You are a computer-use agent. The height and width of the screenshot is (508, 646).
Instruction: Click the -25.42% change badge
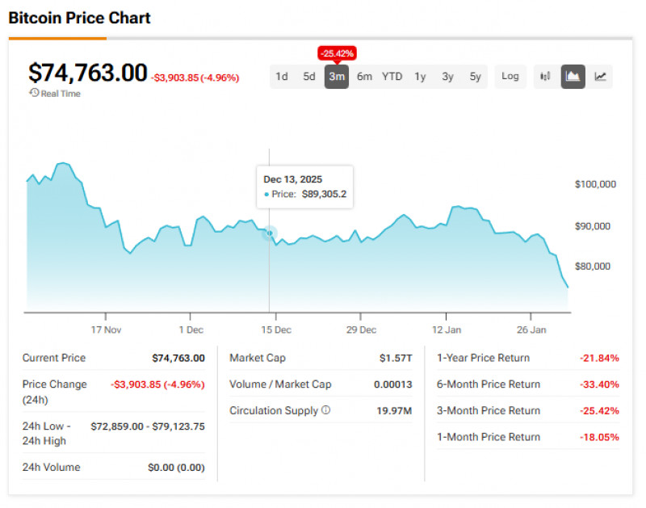point(337,53)
